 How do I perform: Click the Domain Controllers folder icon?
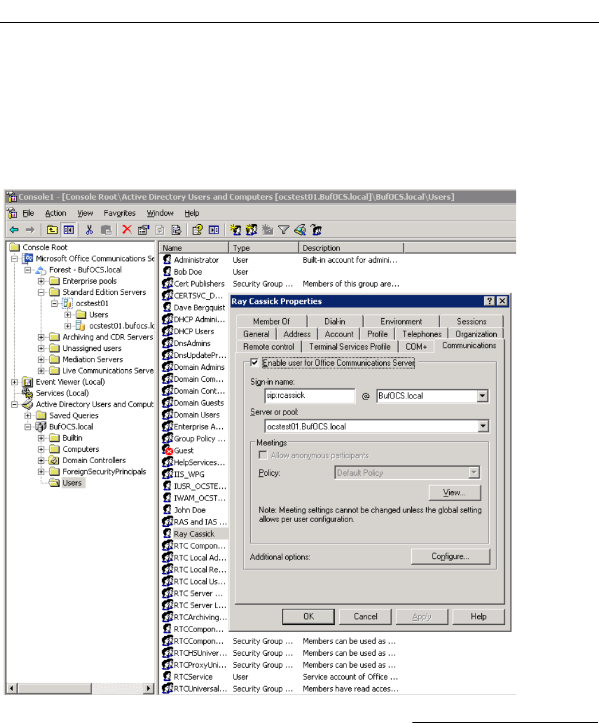pos(55,460)
